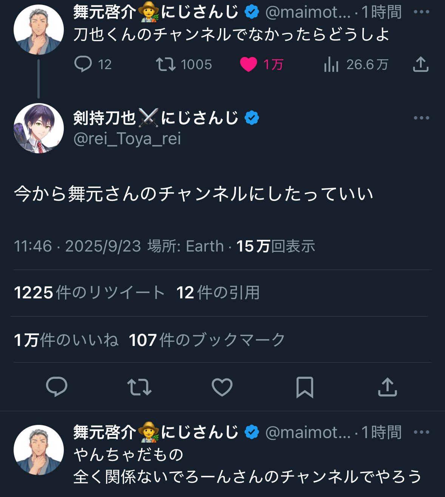
Task: Open more options on the bottom reply
Action: click(421, 432)
